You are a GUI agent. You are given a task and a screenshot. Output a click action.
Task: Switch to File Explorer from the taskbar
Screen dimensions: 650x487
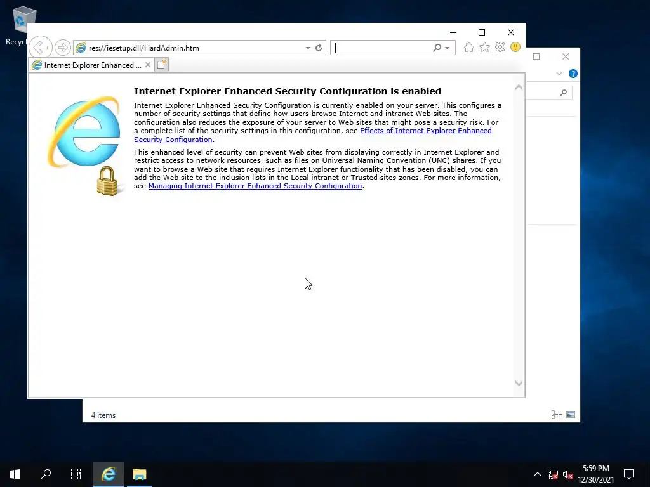(139, 474)
